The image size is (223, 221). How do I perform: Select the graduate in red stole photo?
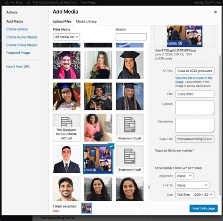66,65
